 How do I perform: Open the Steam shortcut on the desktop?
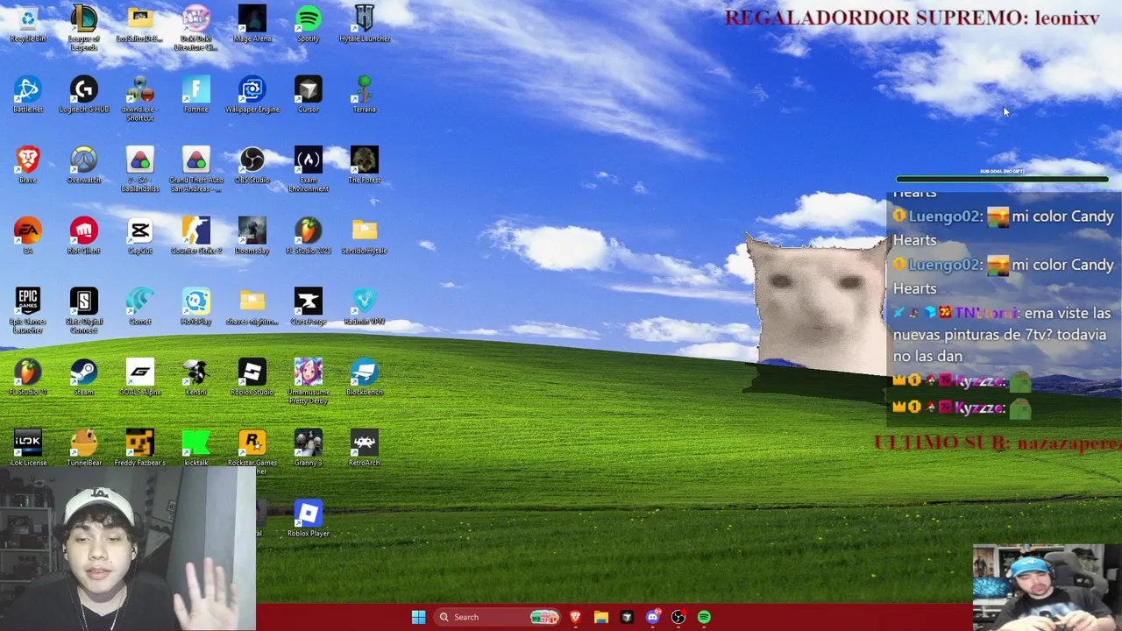click(84, 378)
